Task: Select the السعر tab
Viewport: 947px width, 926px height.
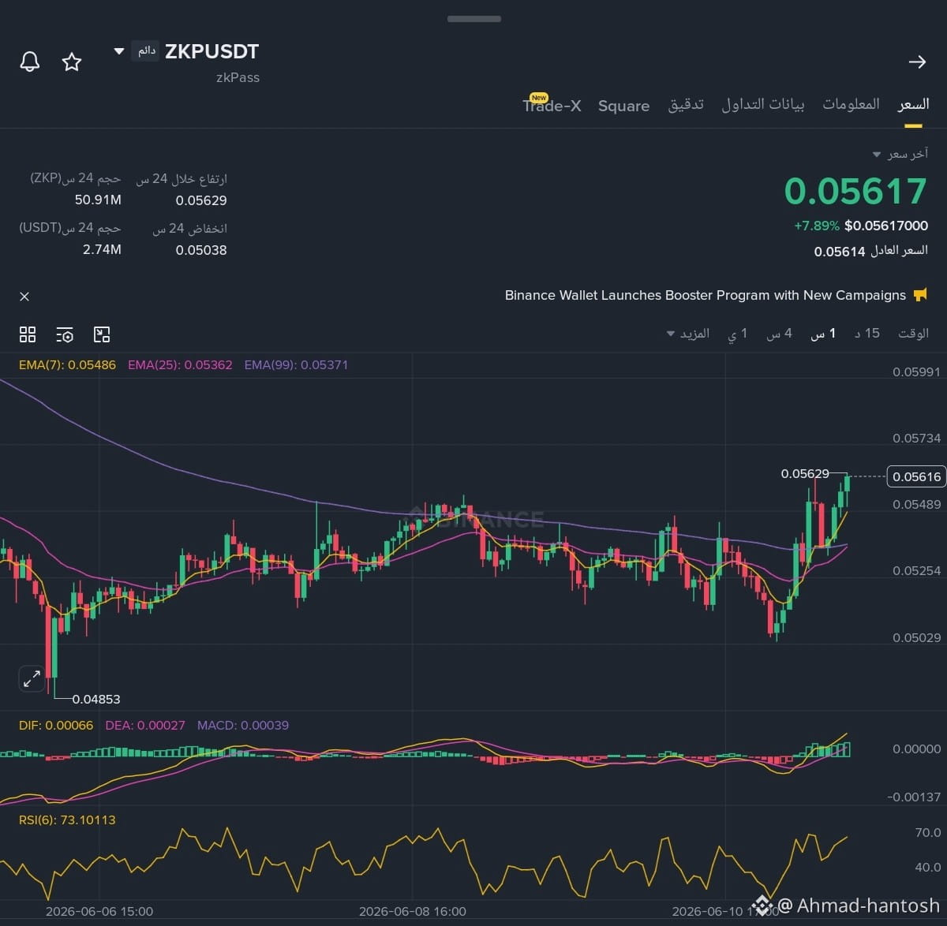Action: tap(913, 104)
